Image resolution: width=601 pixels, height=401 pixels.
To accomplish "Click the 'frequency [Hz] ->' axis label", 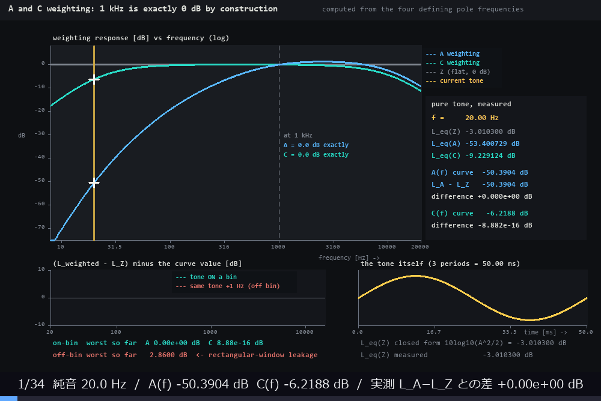I will coord(349,258).
